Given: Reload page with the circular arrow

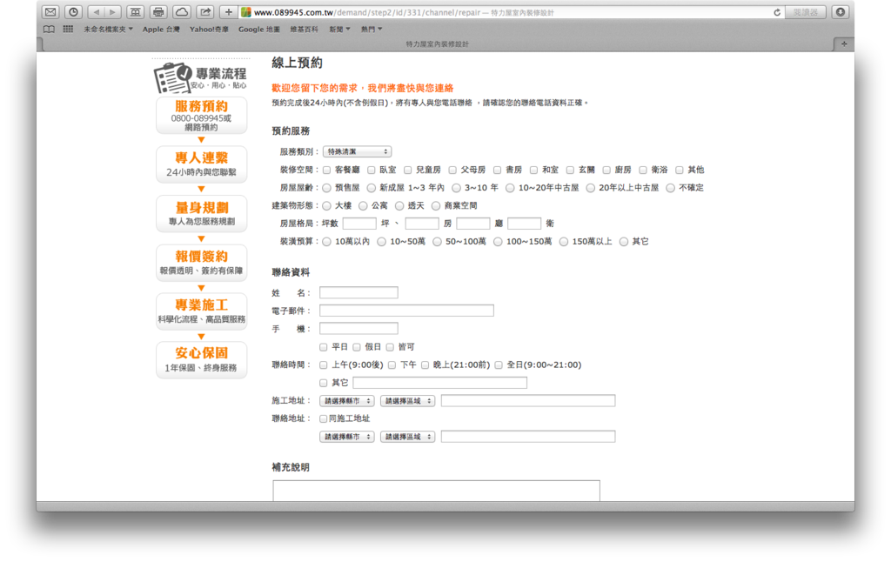Looking at the screenshot, I should (x=777, y=12).
